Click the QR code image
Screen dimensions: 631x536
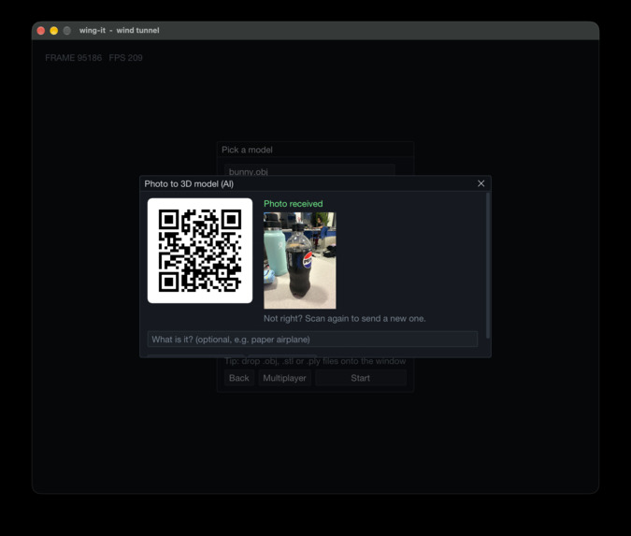[x=200, y=251]
